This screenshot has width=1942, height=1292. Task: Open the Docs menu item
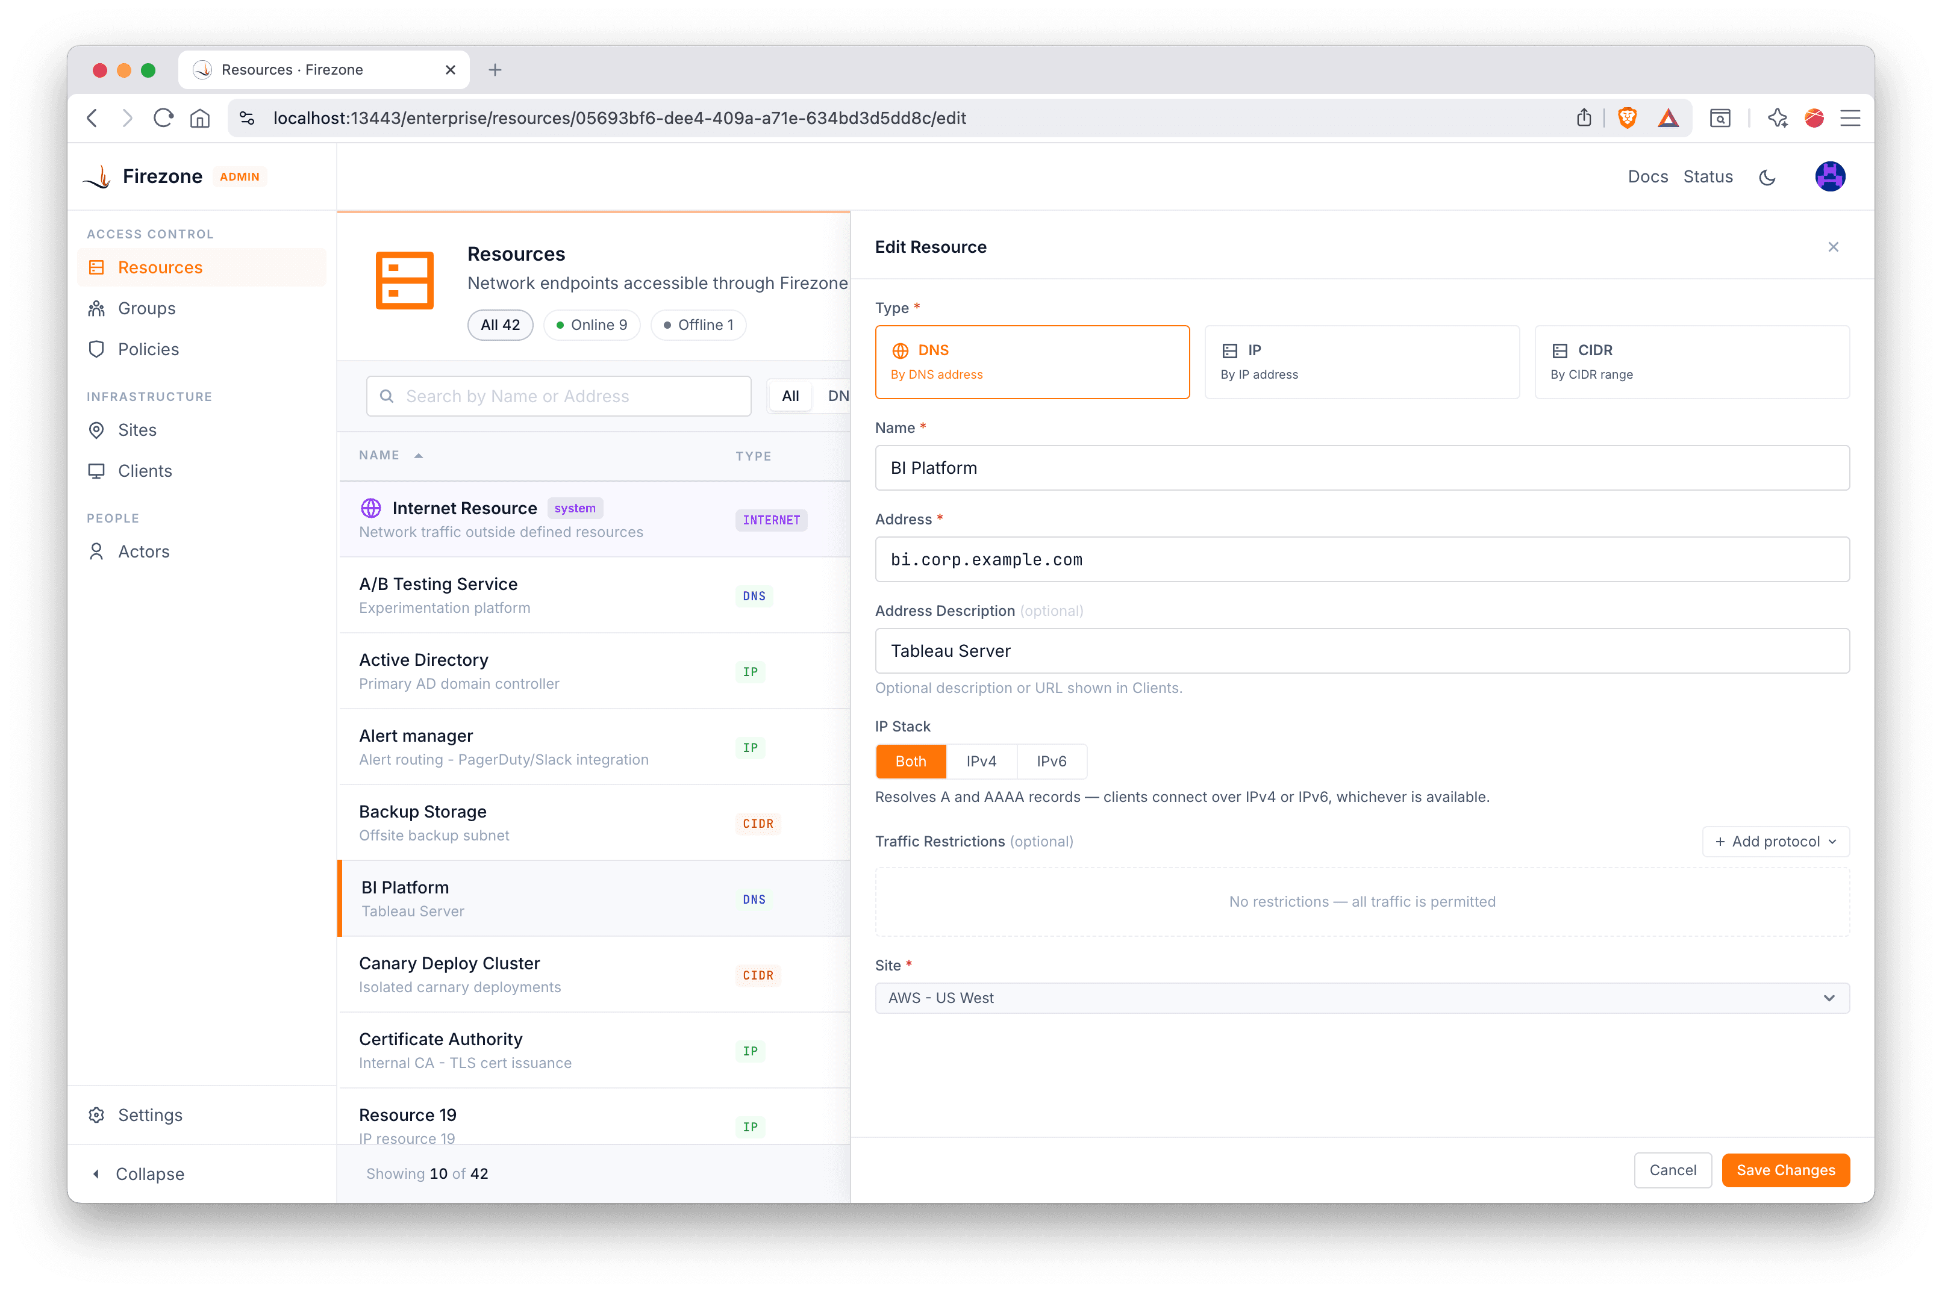point(1647,176)
